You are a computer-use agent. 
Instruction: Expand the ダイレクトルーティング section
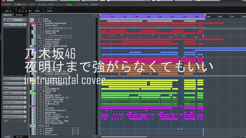click(x=13, y=98)
